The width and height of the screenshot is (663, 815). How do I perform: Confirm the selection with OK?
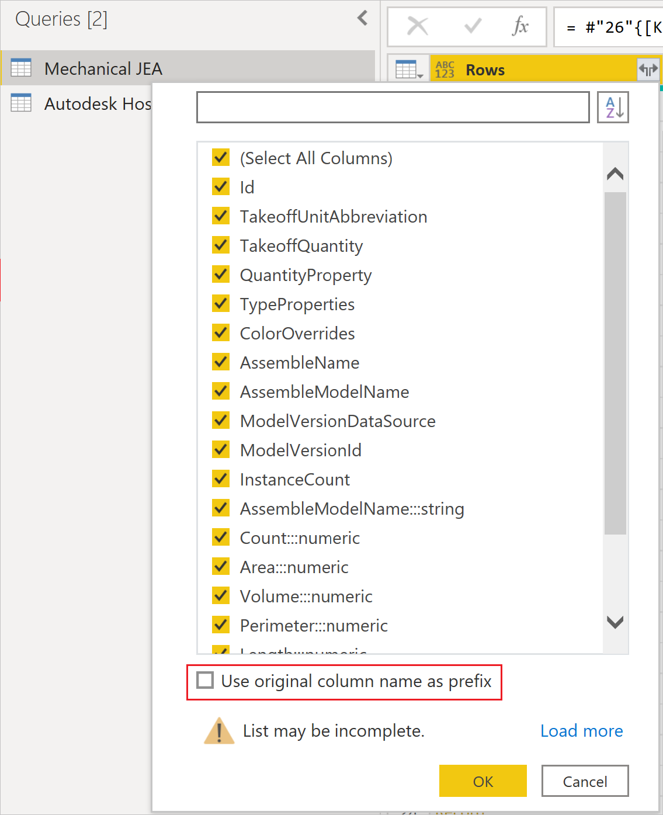483,781
